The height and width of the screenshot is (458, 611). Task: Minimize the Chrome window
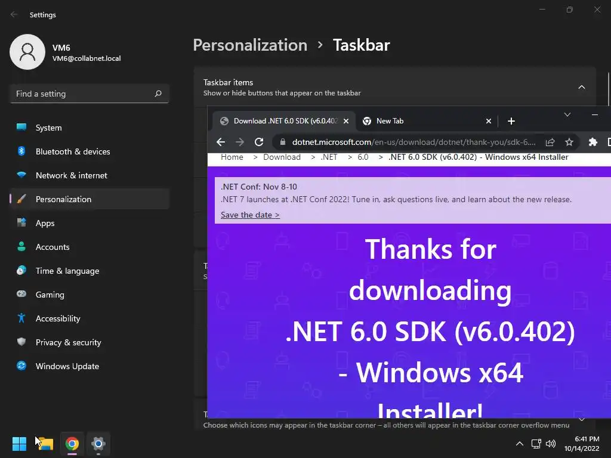(x=595, y=114)
